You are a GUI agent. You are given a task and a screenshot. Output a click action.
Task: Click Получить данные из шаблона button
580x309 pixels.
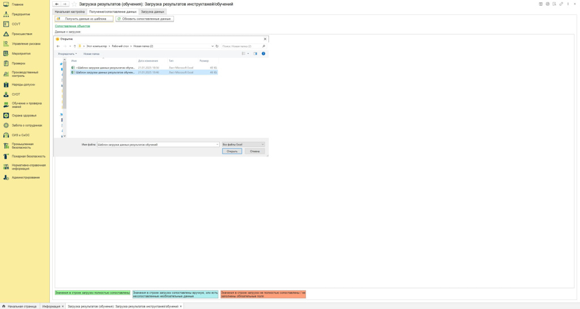(x=84, y=19)
